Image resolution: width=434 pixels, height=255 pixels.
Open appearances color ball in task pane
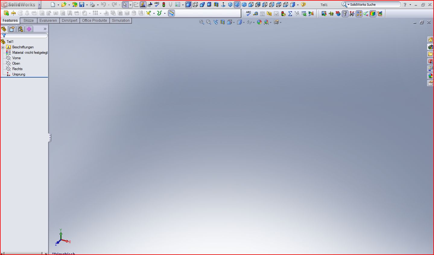[430, 76]
